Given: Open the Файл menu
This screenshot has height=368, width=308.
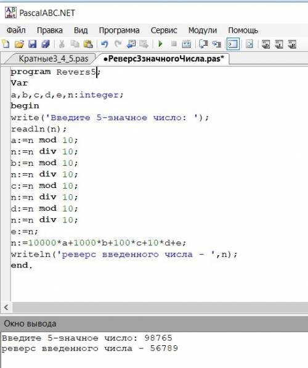Looking at the screenshot, I should pos(16,30).
